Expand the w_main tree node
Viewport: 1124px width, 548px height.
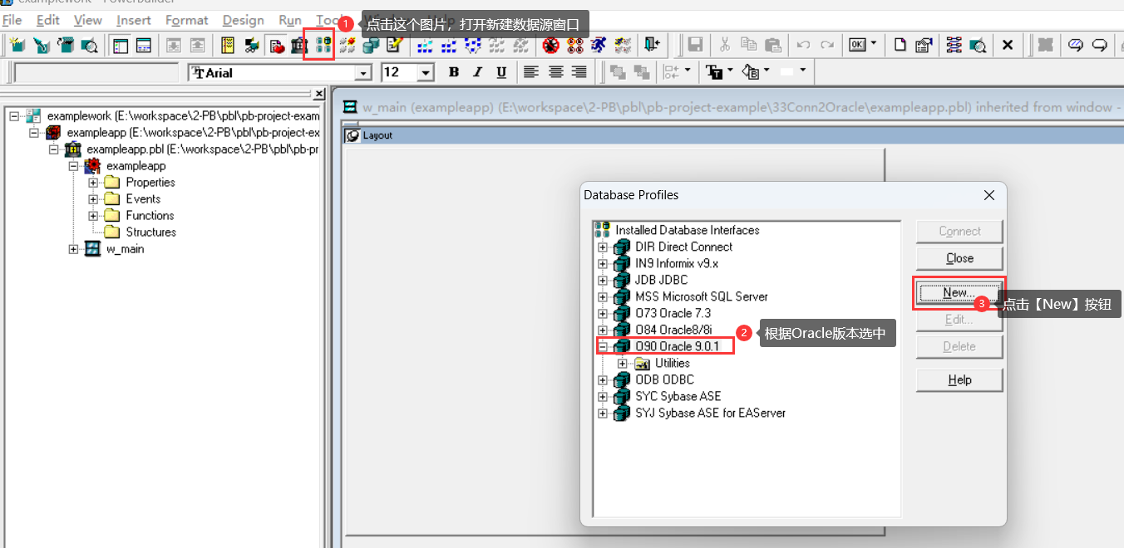tap(74, 249)
